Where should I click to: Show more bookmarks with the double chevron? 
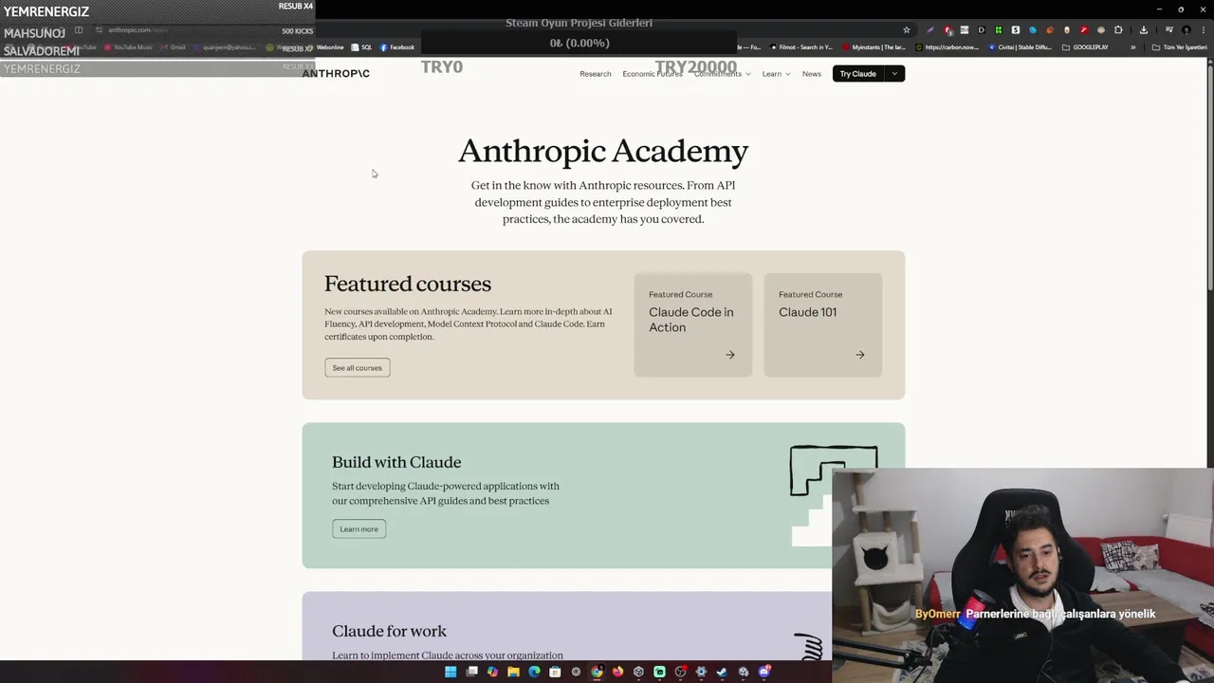tap(1133, 47)
